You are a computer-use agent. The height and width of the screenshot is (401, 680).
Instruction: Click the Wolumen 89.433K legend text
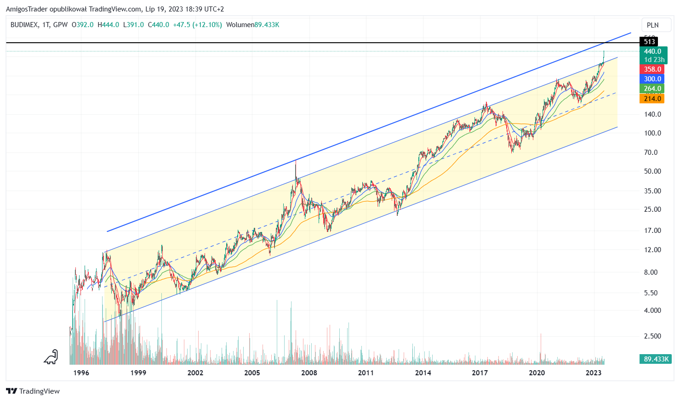tap(252, 25)
